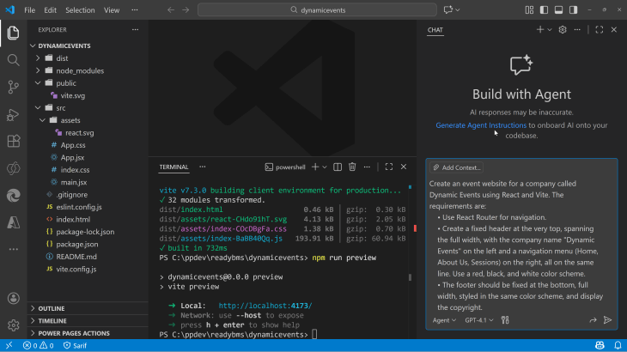Click the Sarif status bar item
This screenshot has width=627, height=352.
tap(75, 345)
